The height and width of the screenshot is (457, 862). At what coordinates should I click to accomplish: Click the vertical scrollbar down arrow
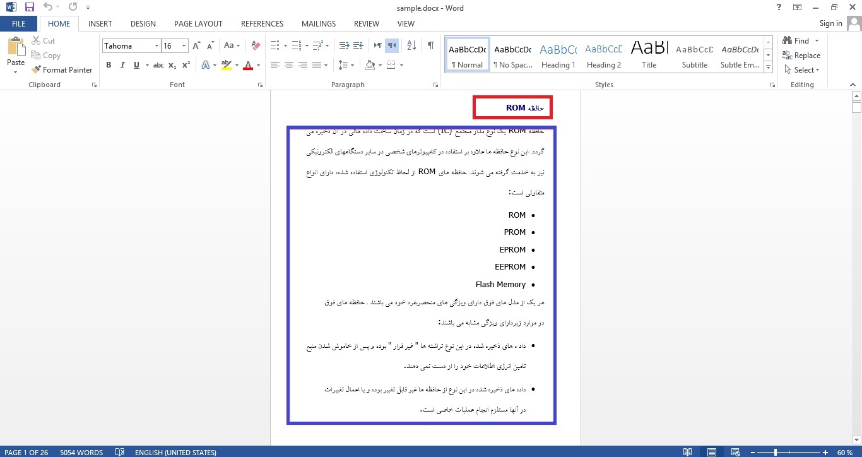pyautogui.click(x=856, y=439)
